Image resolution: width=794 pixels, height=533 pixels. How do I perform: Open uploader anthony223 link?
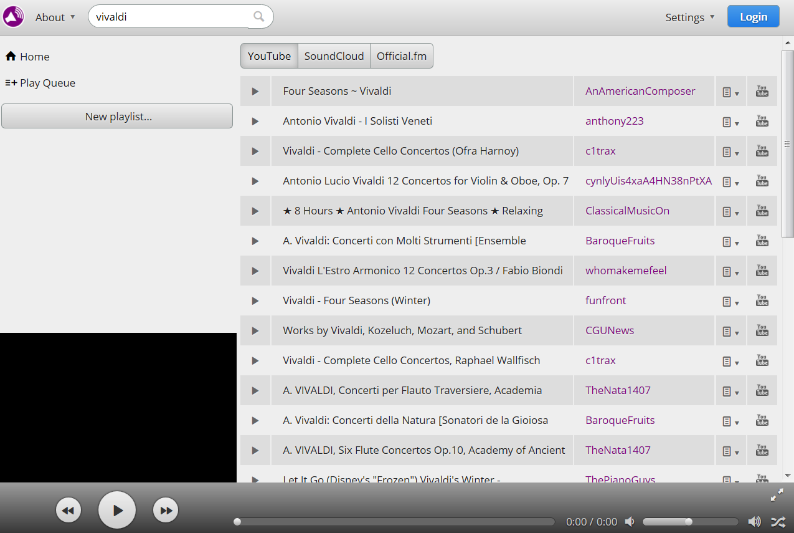pos(615,121)
